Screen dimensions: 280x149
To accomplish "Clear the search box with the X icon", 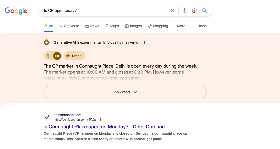I will click(172, 11).
